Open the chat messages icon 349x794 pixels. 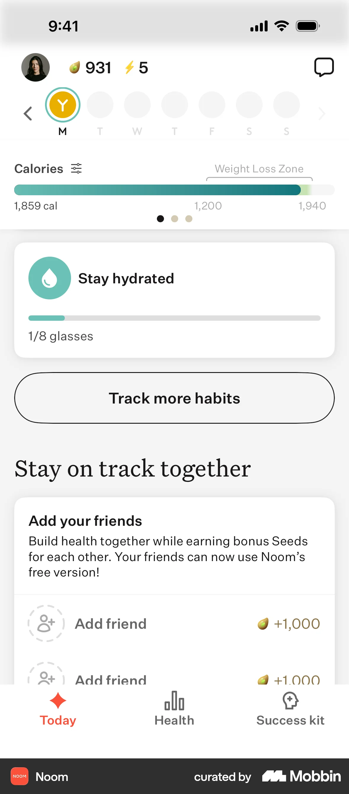click(324, 67)
